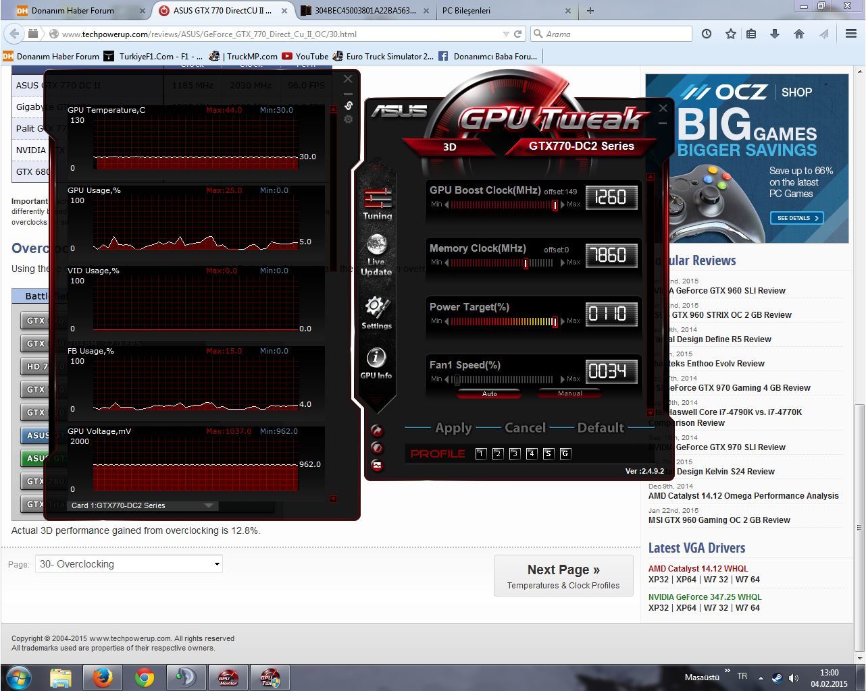The width and height of the screenshot is (866, 691).
Task: Set Fan1 Speed to Auto
Action: [489, 393]
